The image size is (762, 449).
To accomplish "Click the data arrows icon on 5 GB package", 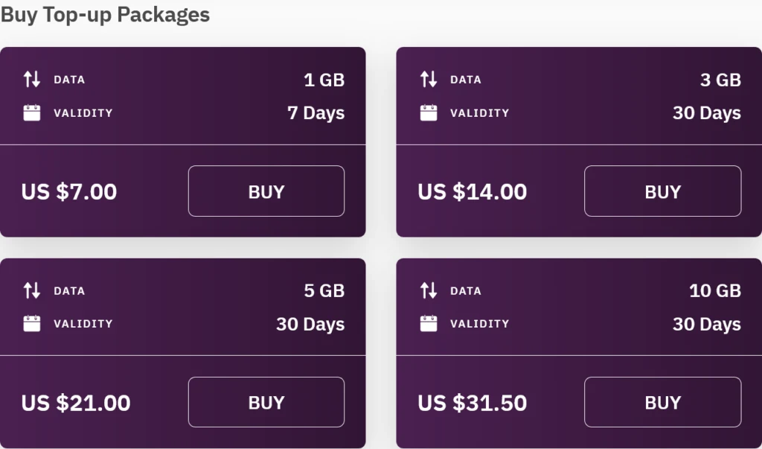I will pyautogui.click(x=32, y=290).
